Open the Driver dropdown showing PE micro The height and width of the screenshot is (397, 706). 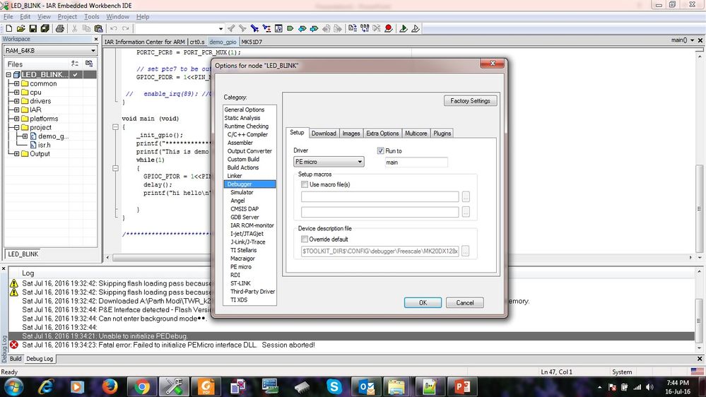point(329,162)
